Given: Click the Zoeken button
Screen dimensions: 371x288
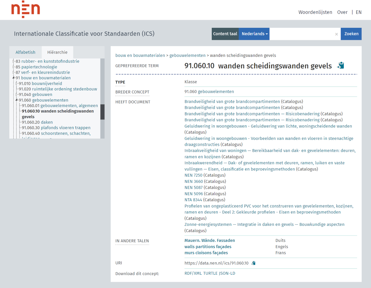Looking at the screenshot, I should click(x=351, y=34).
